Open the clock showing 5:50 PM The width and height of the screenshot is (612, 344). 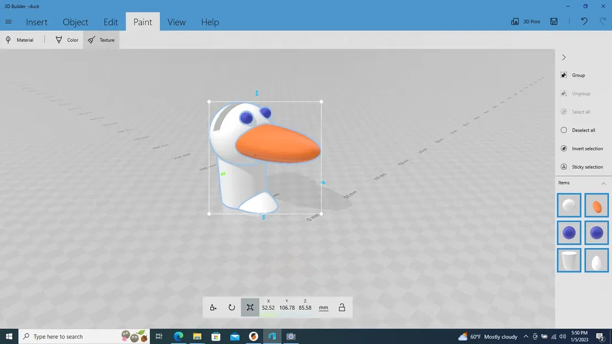coord(579,336)
